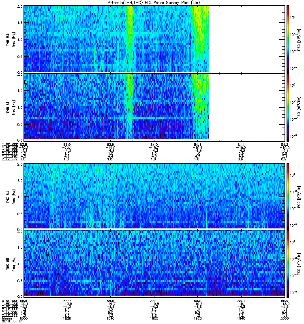The image size is (304, 324).
Task: Click the 0.5 frequency tick of THB B∥ panel
Action: [20, 124]
